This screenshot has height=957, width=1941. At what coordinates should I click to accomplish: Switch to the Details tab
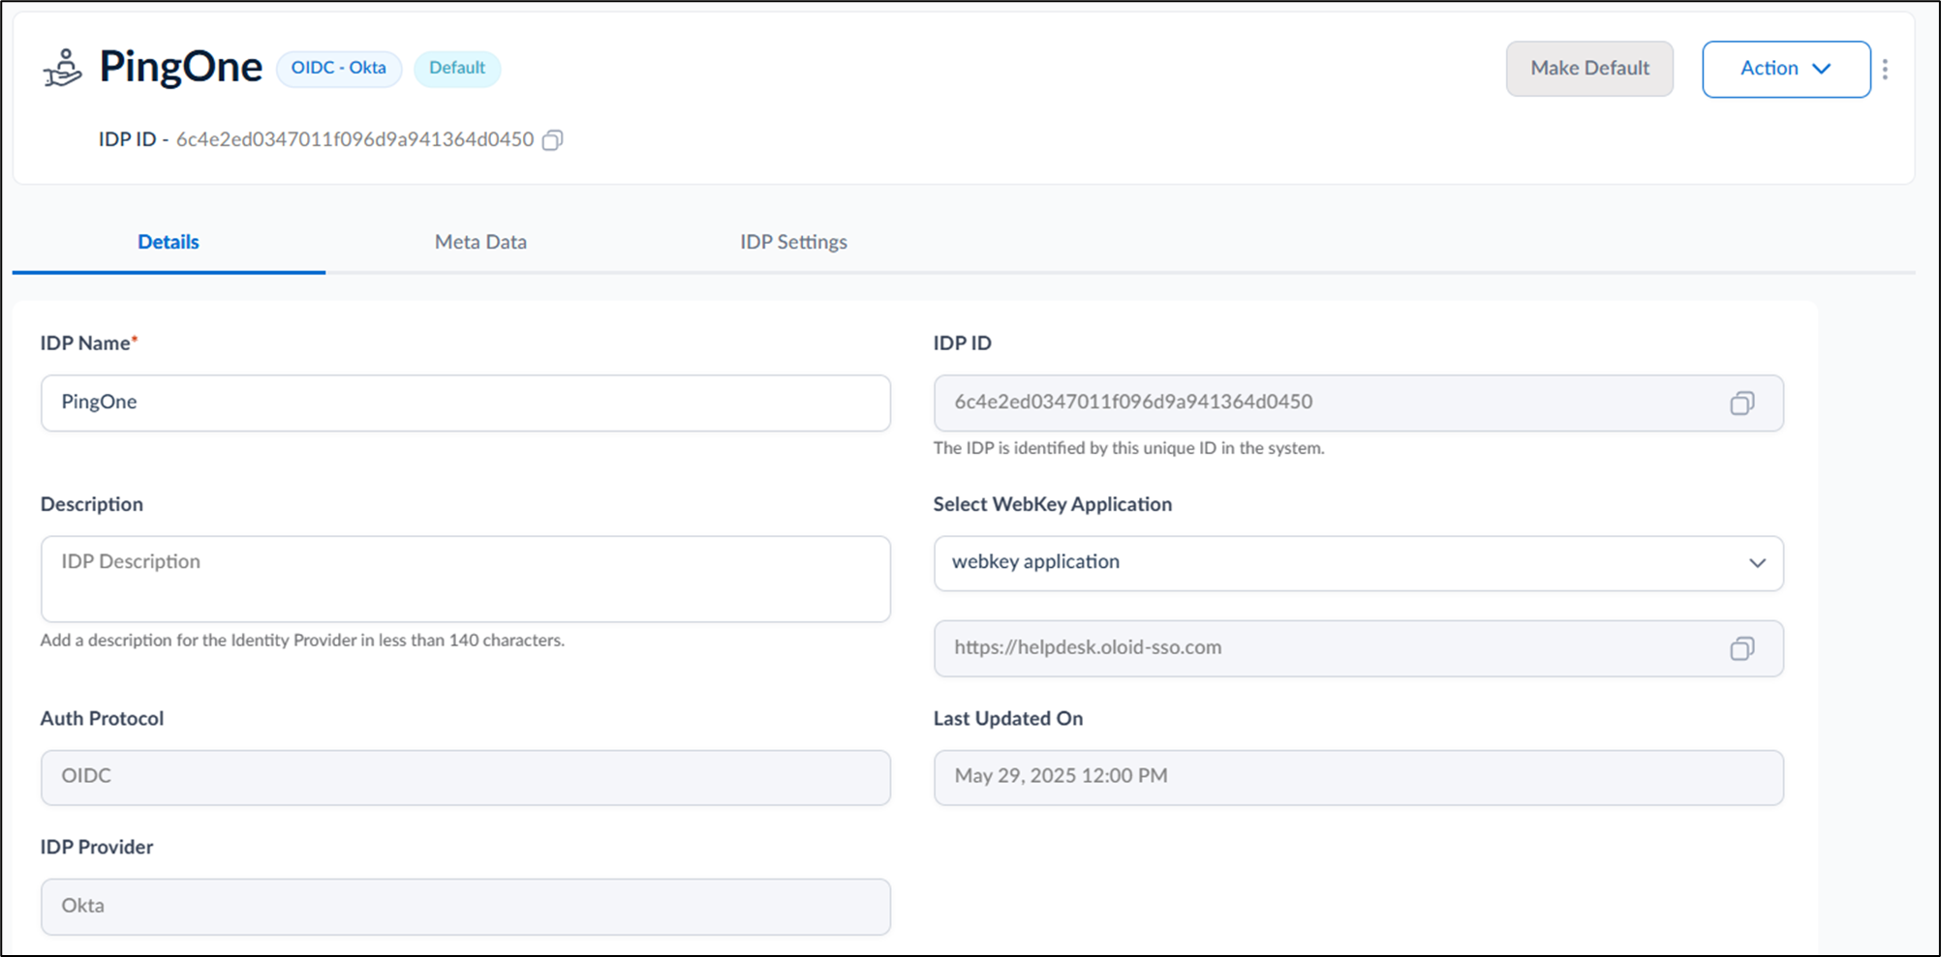[x=169, y=242]
